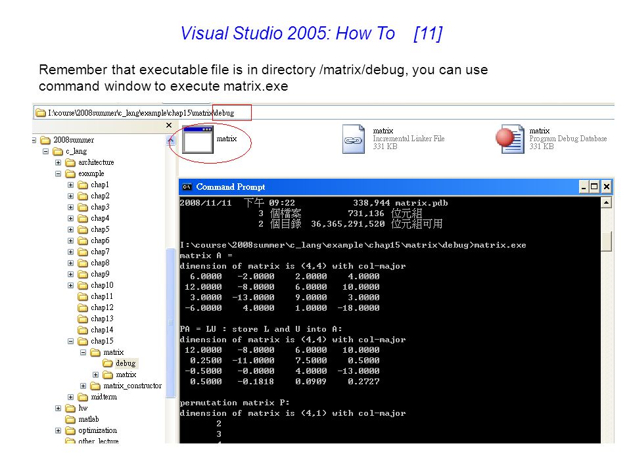Viewport: 631px width, 473px height.
Task: Select the matrix Program Debug Database icon
Action: (x=510, y=139)
